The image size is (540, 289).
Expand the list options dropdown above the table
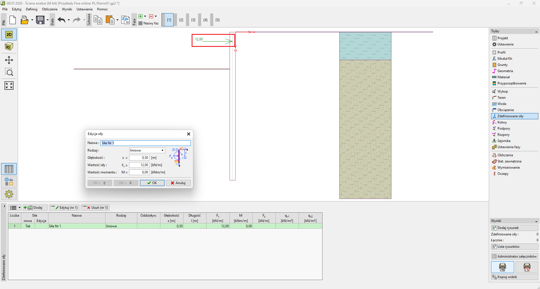point(15,208)
